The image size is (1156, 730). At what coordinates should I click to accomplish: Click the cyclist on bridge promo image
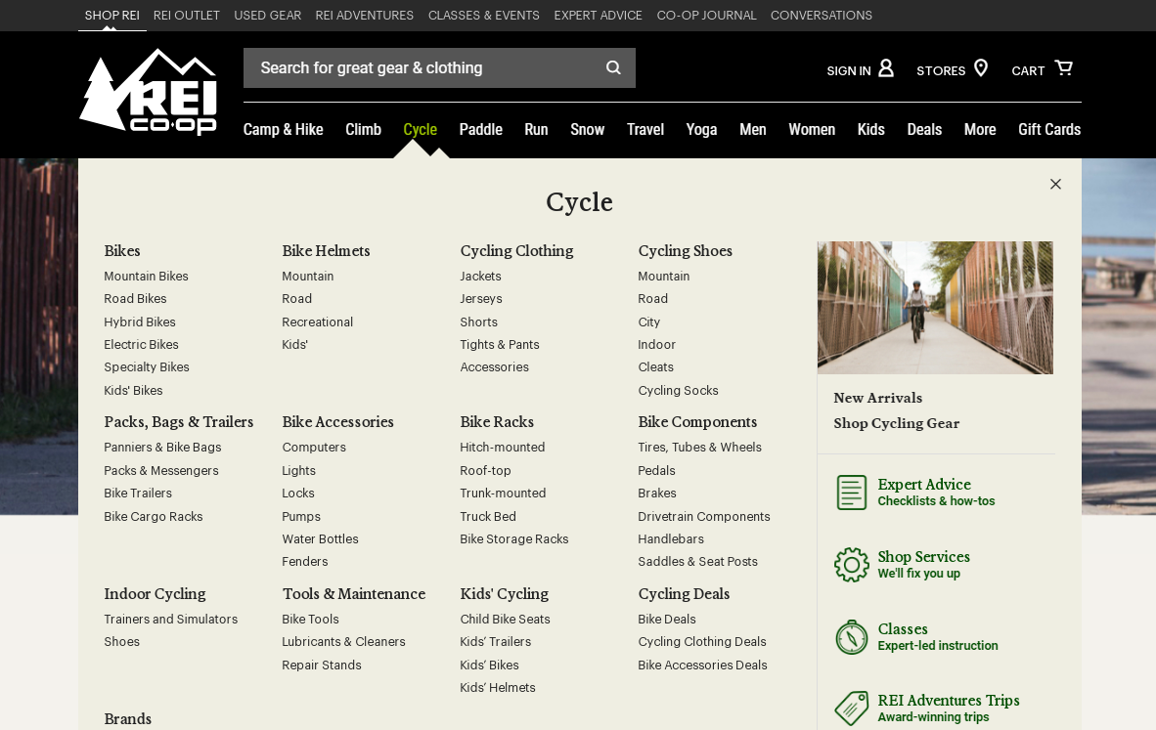pos(935,308)
